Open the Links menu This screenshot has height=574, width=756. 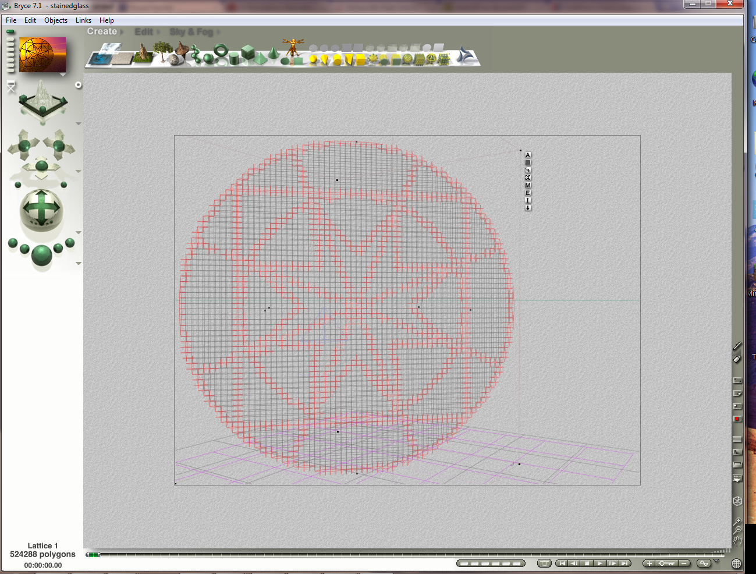click(83, 20)
